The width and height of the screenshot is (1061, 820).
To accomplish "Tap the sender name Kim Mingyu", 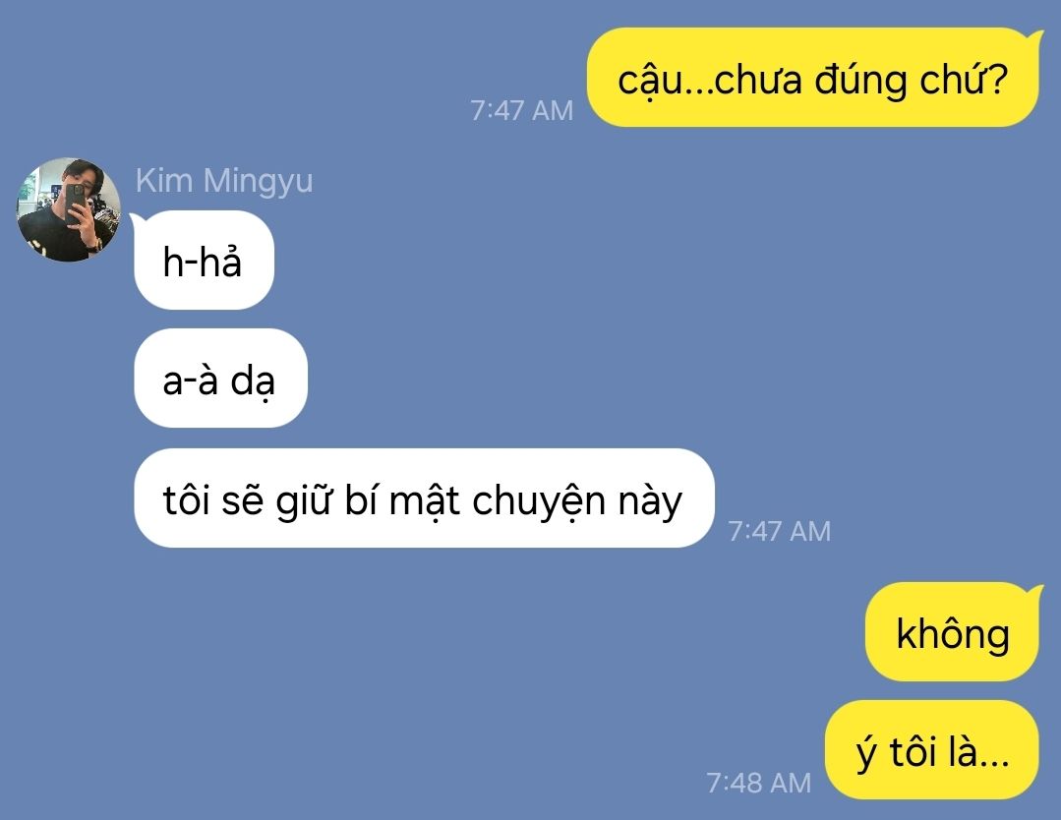I will point(224,181).
